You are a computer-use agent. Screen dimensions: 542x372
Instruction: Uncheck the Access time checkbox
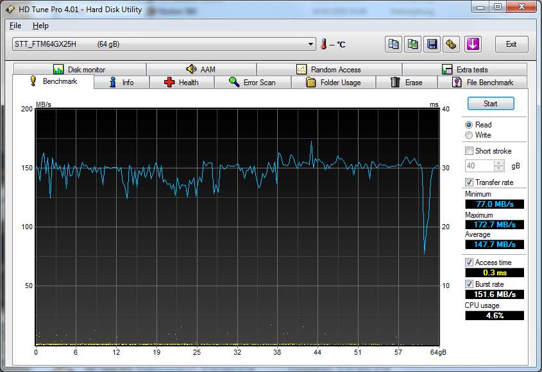point(469,263)
